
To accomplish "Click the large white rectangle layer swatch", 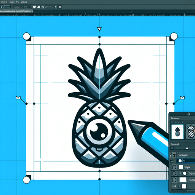I will click(x=183, y=180).
